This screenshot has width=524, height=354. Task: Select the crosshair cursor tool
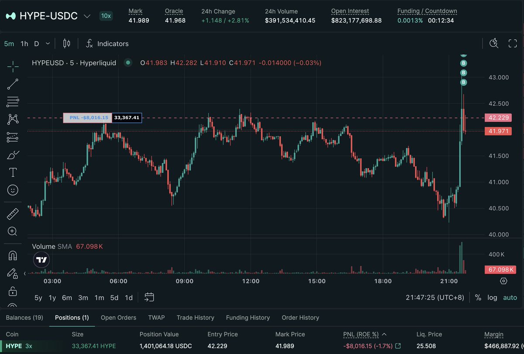13,66
